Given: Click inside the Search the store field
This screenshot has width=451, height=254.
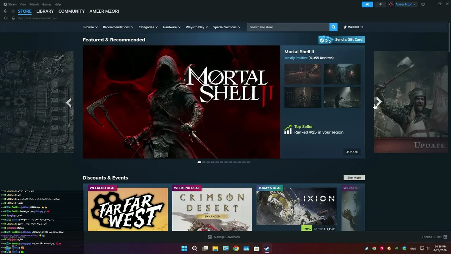Looking at the screenshot, I should [x=288, y=27].
